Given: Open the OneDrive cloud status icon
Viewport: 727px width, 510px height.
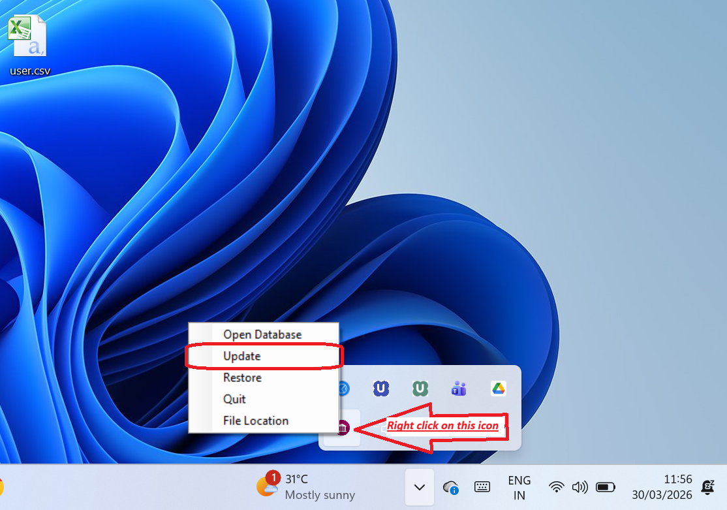Looking at the screenshot, I should (450, 487).
